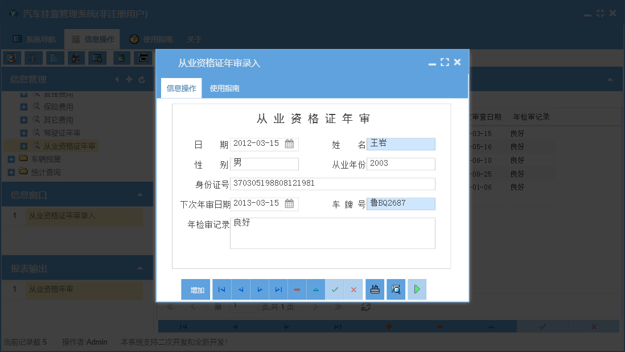
Task: Delete the current record with the red minus icon
Action: coord(297,289)
